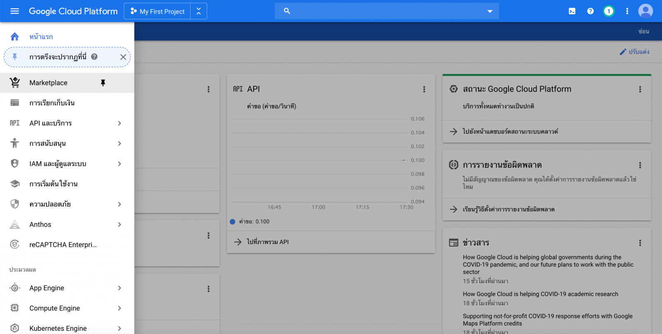Image resolution: width=662 pixels, height=334 pixels.
Task: Click IAM shield icon
Action: 14,163
